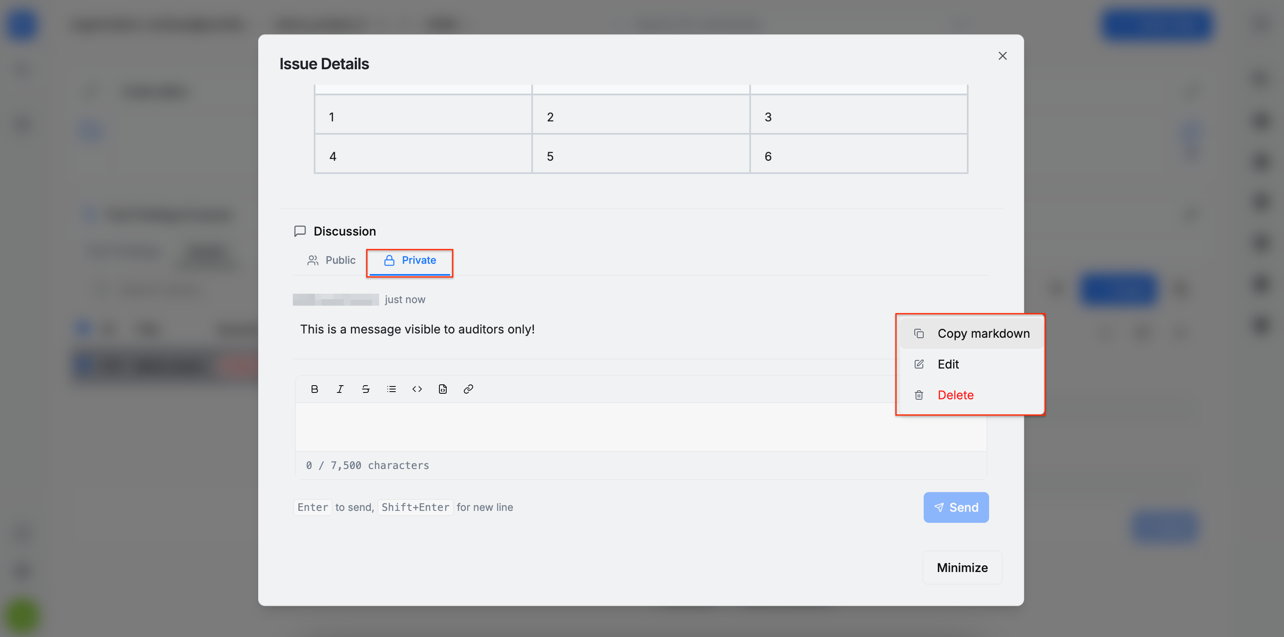This screenshot has width=1284, height=637.
Task: Switch to the Public discussion tab
Action: [331, 260]
